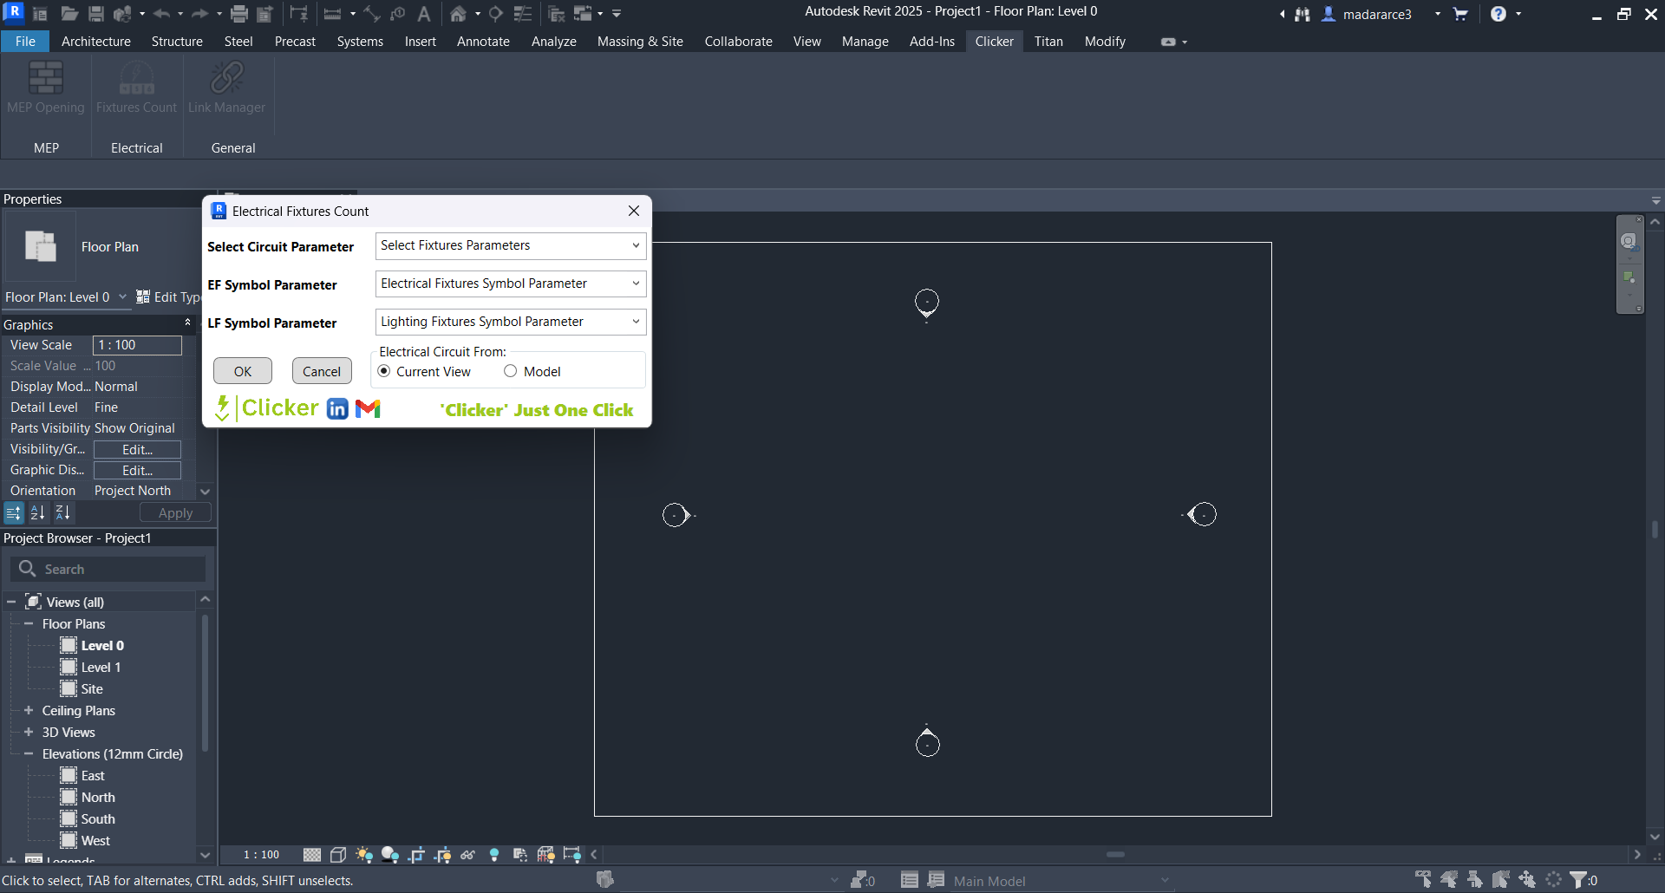
Task: Click Edit button for Visibility/Graphics
Action: 137,449
